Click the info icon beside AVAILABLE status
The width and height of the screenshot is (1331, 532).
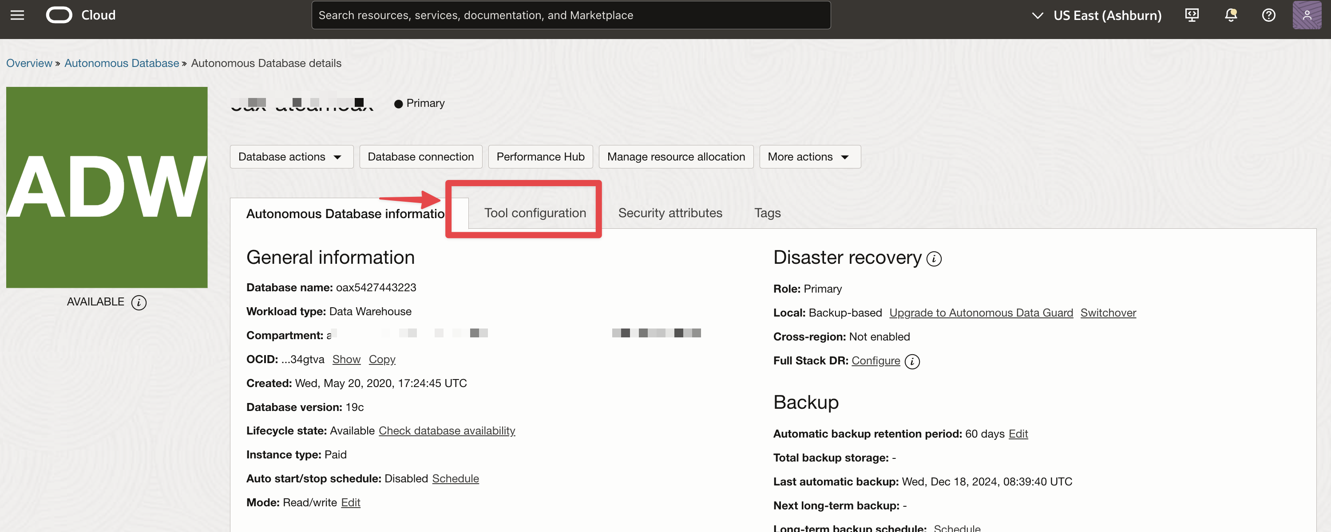coord(139,302)
